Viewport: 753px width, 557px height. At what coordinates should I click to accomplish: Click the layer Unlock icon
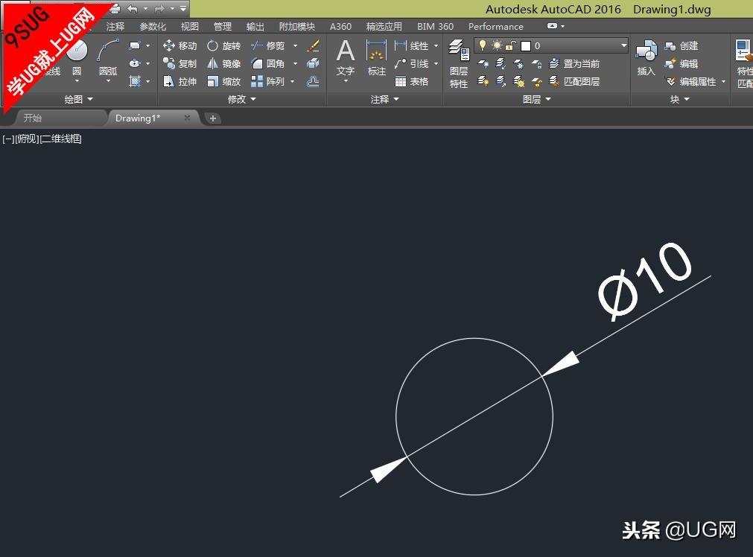pyautogui.click(x=536, y=81)
